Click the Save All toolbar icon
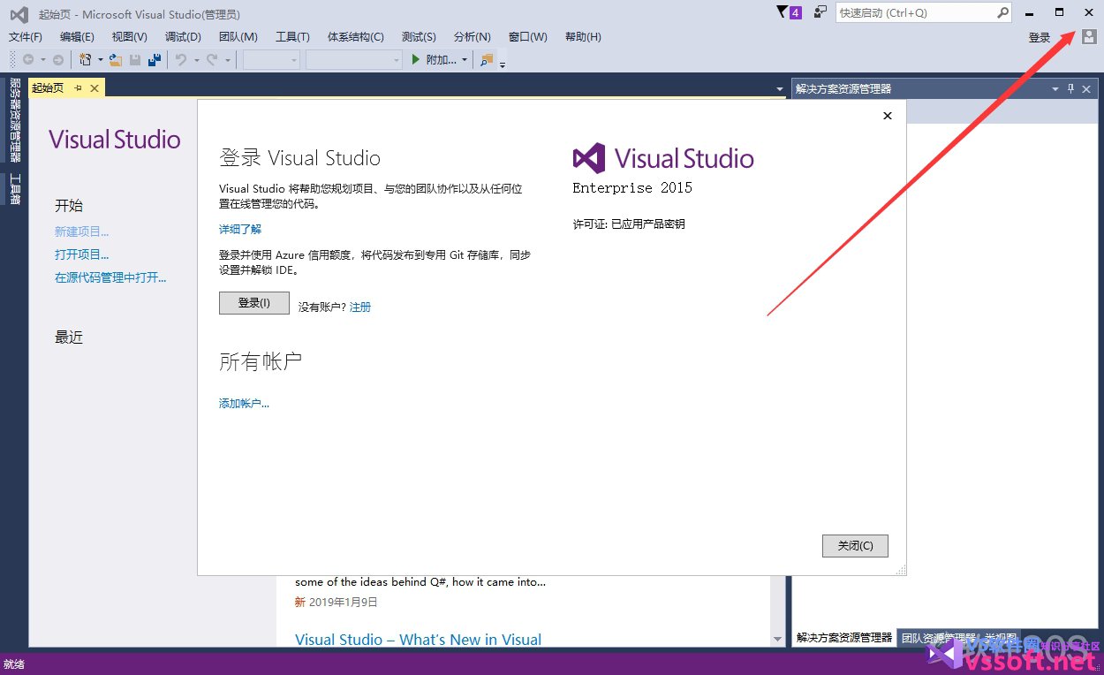The height and width of the screenshot is (675, 1104). pyautogui.click(x=155, y=60)
